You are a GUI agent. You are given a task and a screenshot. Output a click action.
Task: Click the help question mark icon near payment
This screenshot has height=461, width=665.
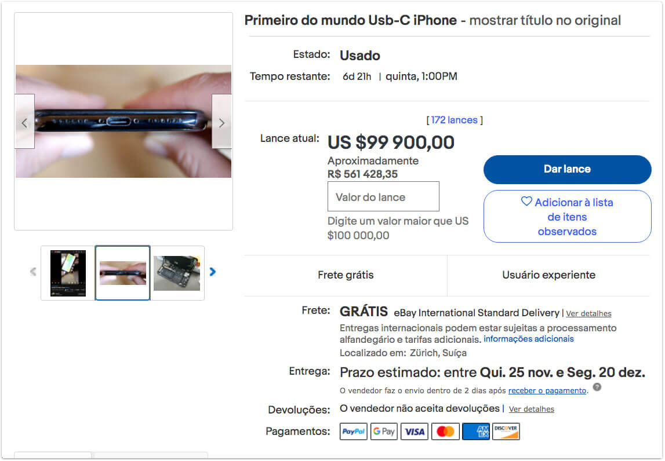pyautogui.click(x=597, y=387)
